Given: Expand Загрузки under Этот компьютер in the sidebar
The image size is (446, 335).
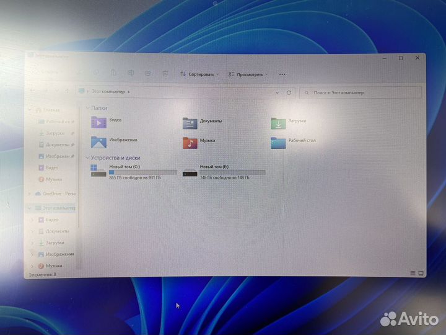Looking at the screenshot, I should [32, 243].
